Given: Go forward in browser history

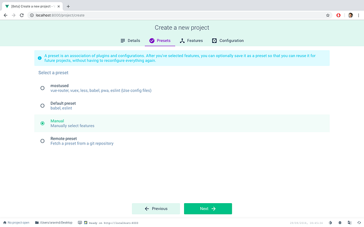Looking at the screenshot, I should click(14, 15).
